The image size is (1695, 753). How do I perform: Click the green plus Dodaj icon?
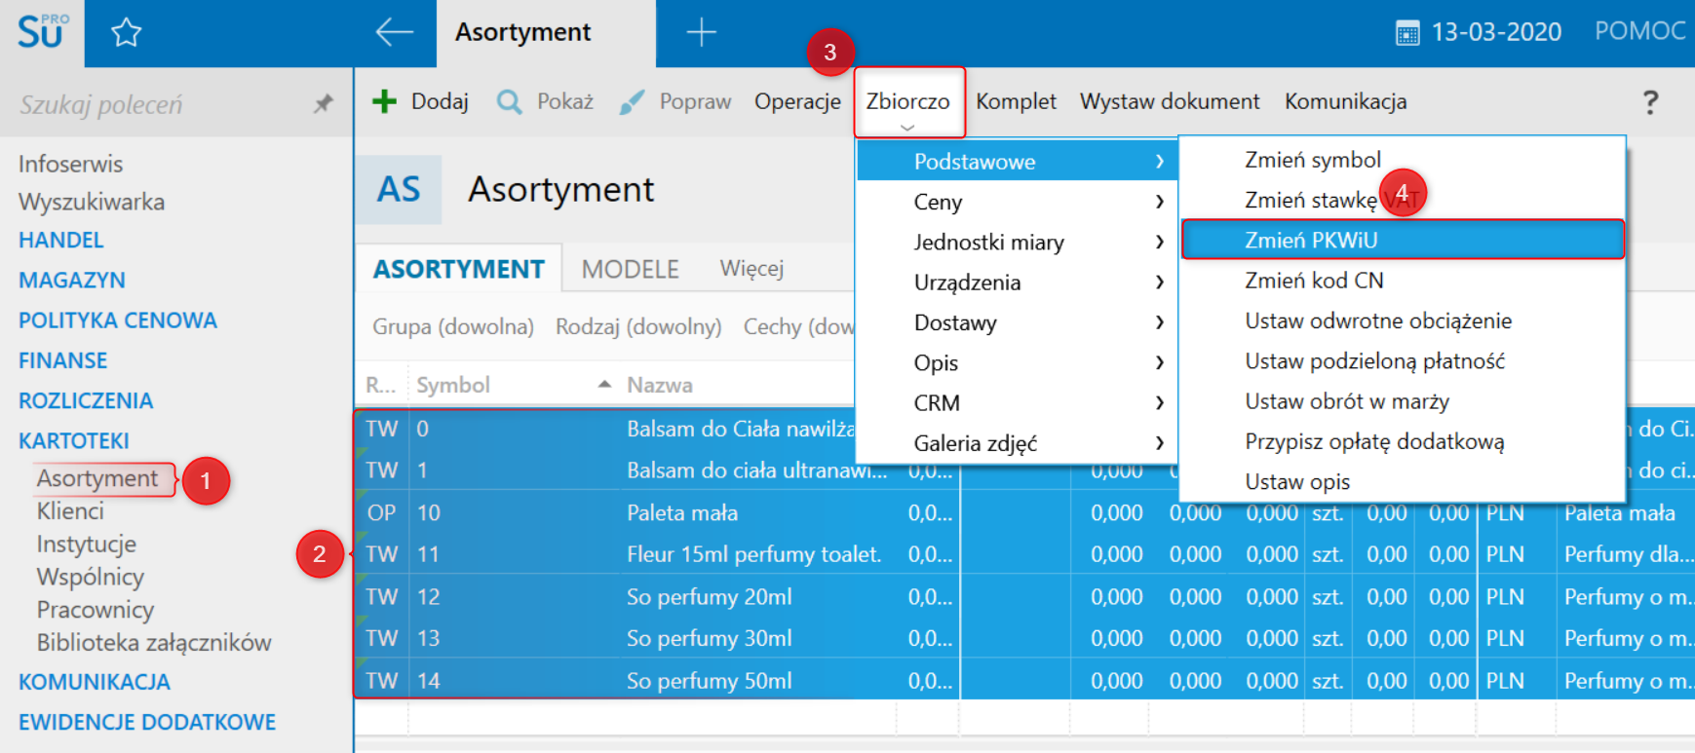[x=384, y=101]
